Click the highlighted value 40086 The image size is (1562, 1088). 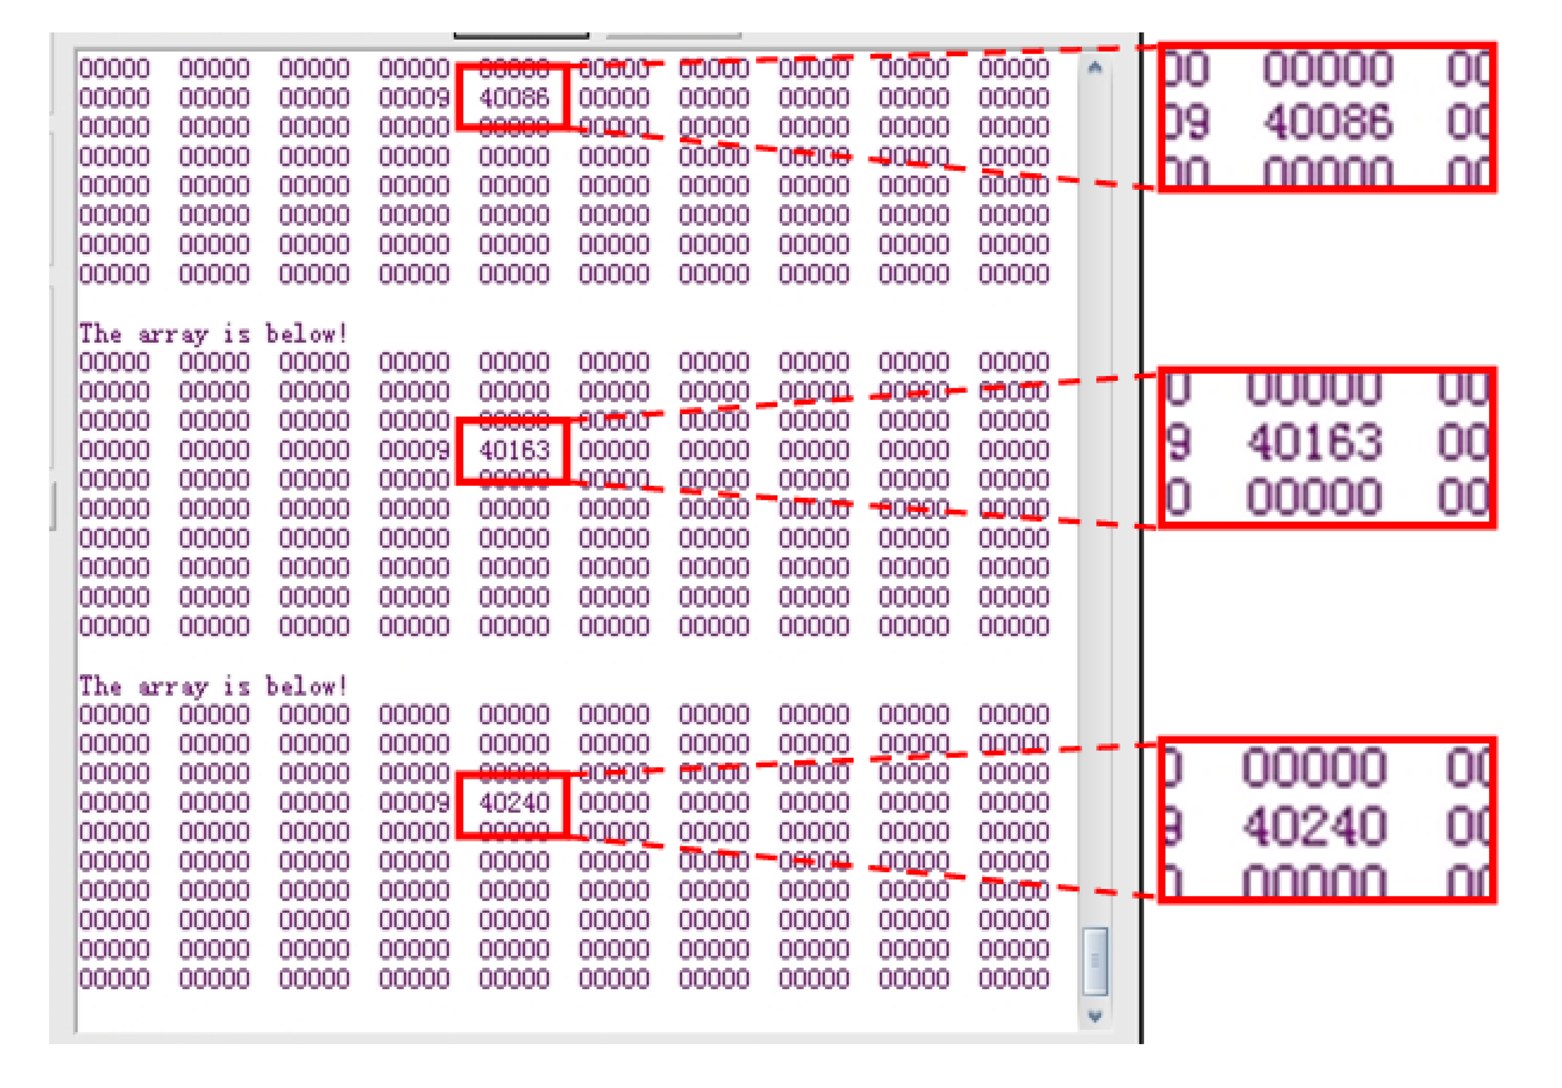click(x=514, y=97)
